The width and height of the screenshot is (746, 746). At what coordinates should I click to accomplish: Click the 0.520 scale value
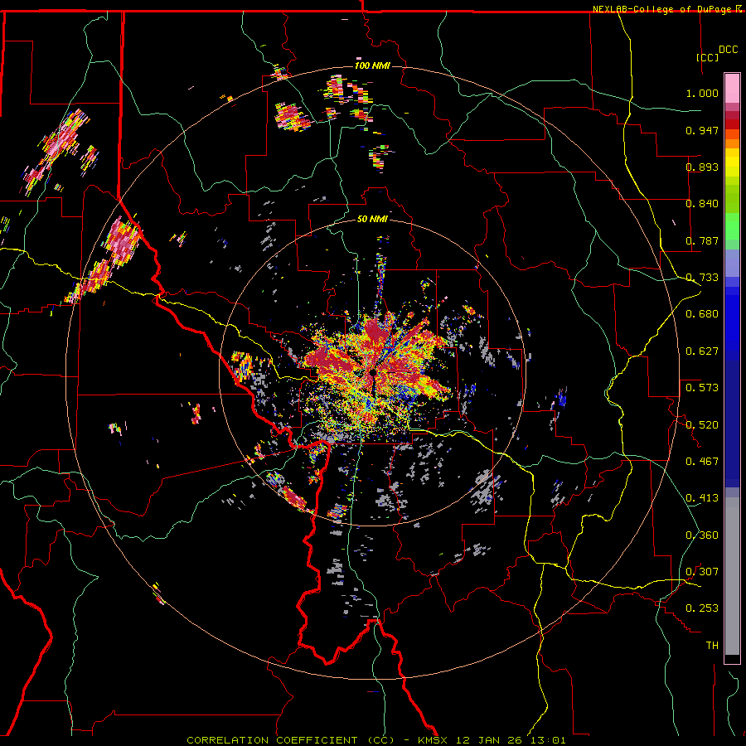tap(702, 425)
